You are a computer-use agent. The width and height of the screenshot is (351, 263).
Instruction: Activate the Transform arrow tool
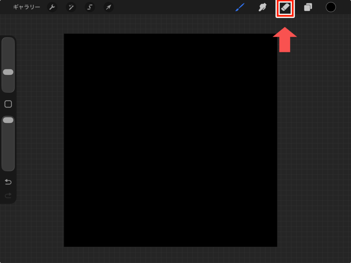pyautogui.click(x=109, y=7)
